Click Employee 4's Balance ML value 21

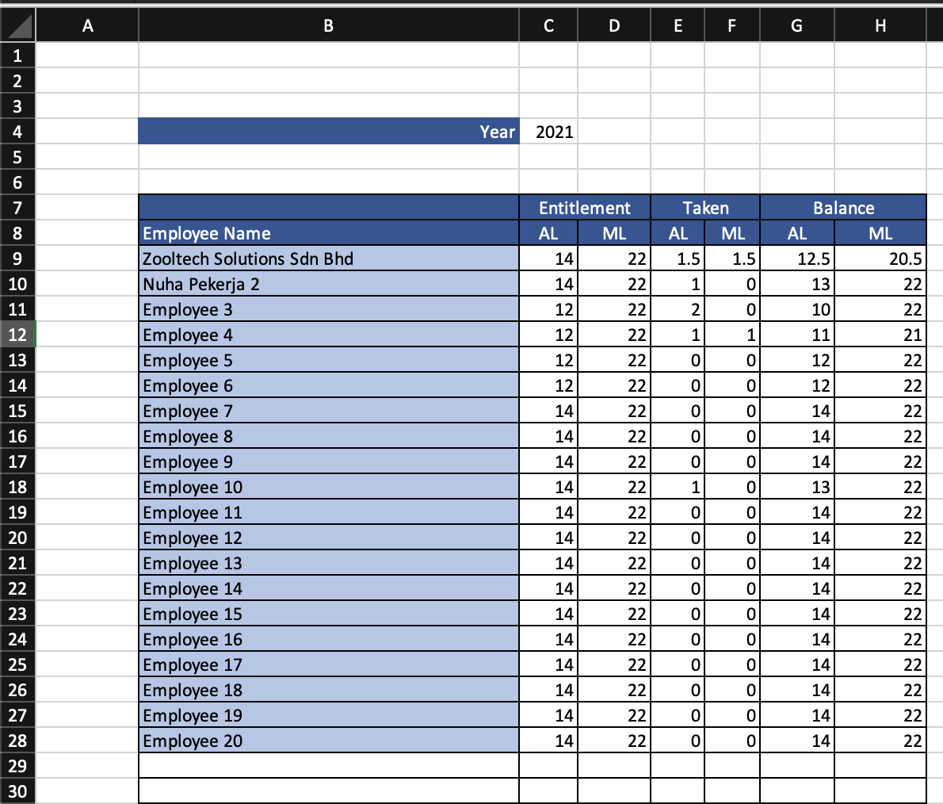[x=880, y=335]
